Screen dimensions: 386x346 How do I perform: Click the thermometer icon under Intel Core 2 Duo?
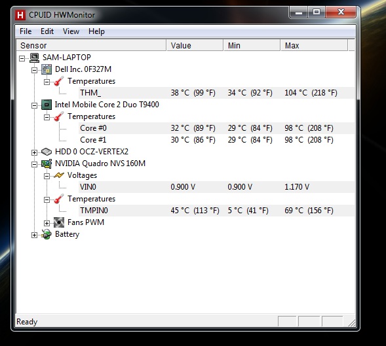[x=59, y=116]
